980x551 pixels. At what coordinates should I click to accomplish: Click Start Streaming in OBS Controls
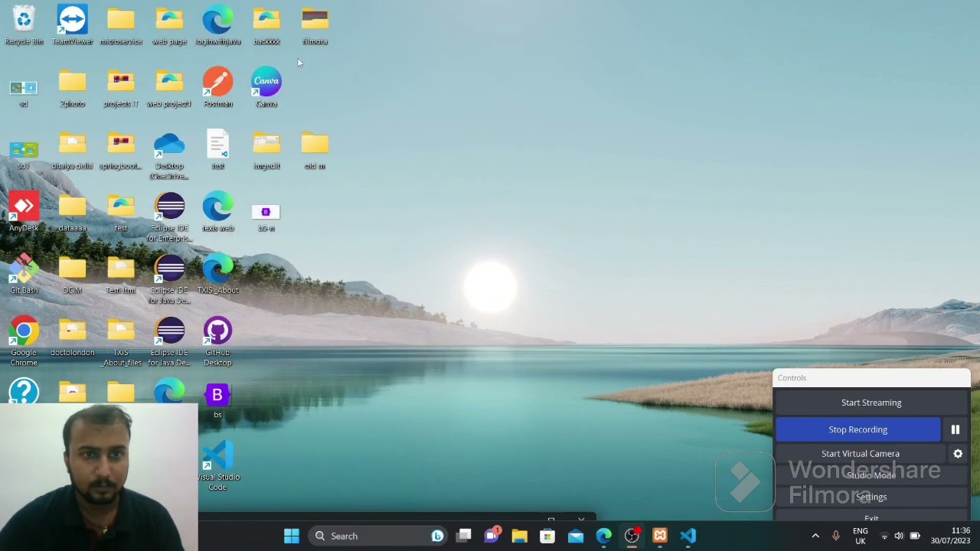(871, 403)
